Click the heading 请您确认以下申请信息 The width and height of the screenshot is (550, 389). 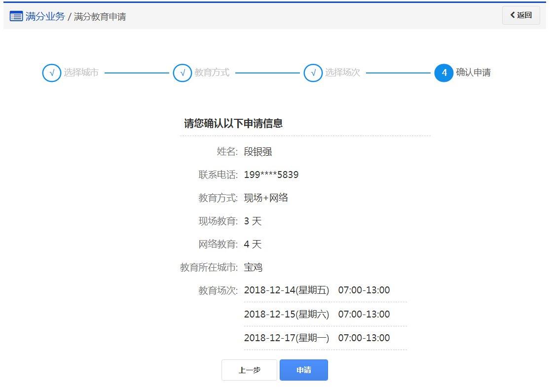(x=233, y=123)
